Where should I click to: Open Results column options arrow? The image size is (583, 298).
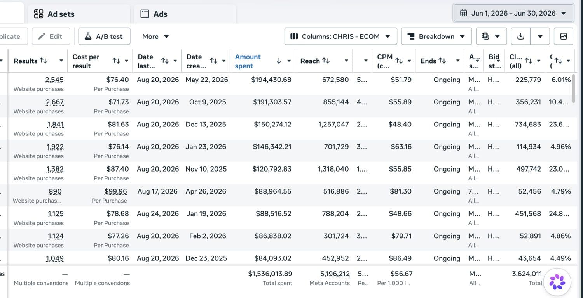click(61, 61)
